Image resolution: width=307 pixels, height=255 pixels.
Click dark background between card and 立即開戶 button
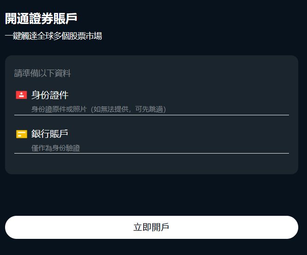click(151, 195)
